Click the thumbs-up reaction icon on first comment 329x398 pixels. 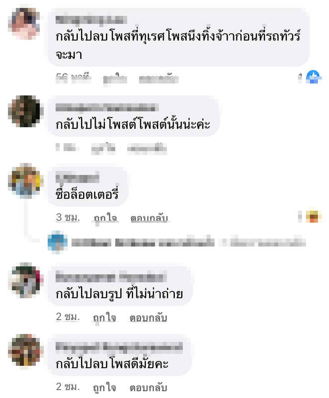coord(314,77)
